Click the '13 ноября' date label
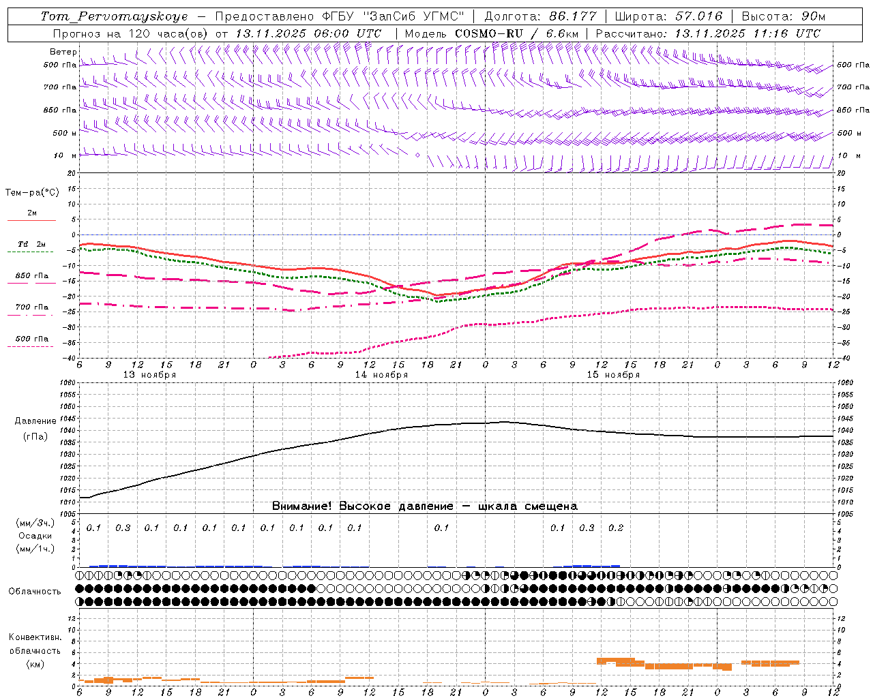This screenshot has height=698, width=873. (x=149, y=375)
